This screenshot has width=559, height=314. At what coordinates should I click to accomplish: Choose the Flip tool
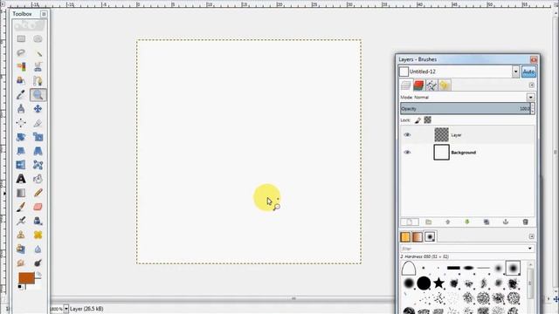(21, 165)
